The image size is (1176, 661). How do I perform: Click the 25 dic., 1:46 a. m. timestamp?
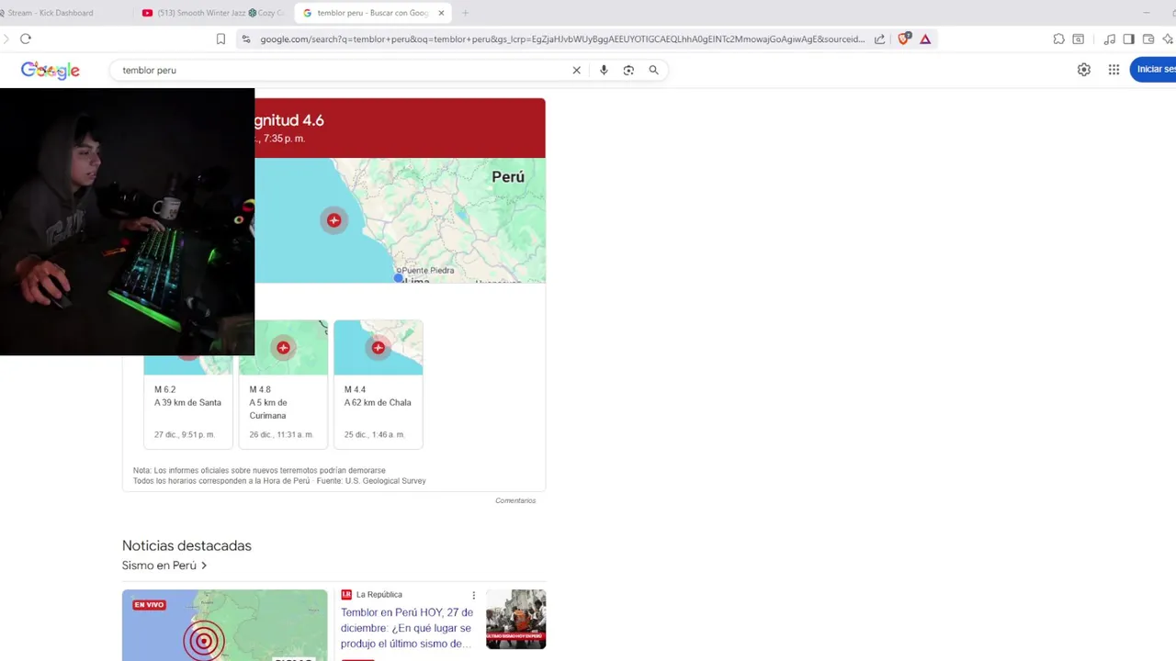pyautogui.click(x=375, y=434)
